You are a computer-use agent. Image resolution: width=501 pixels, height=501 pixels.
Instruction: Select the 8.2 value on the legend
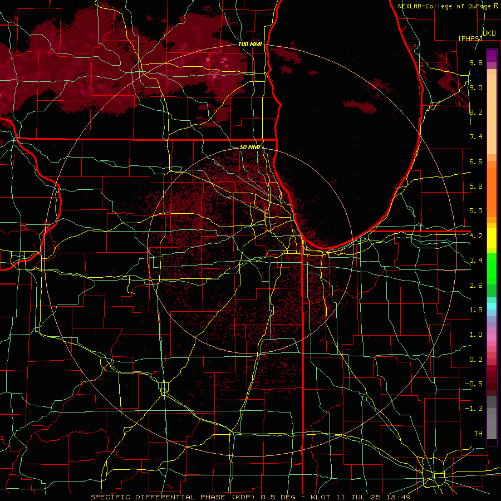click(x=476, y=112)
